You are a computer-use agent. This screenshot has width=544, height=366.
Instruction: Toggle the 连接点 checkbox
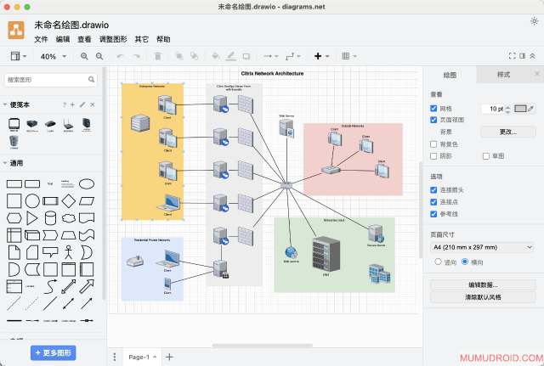[433, 202]
